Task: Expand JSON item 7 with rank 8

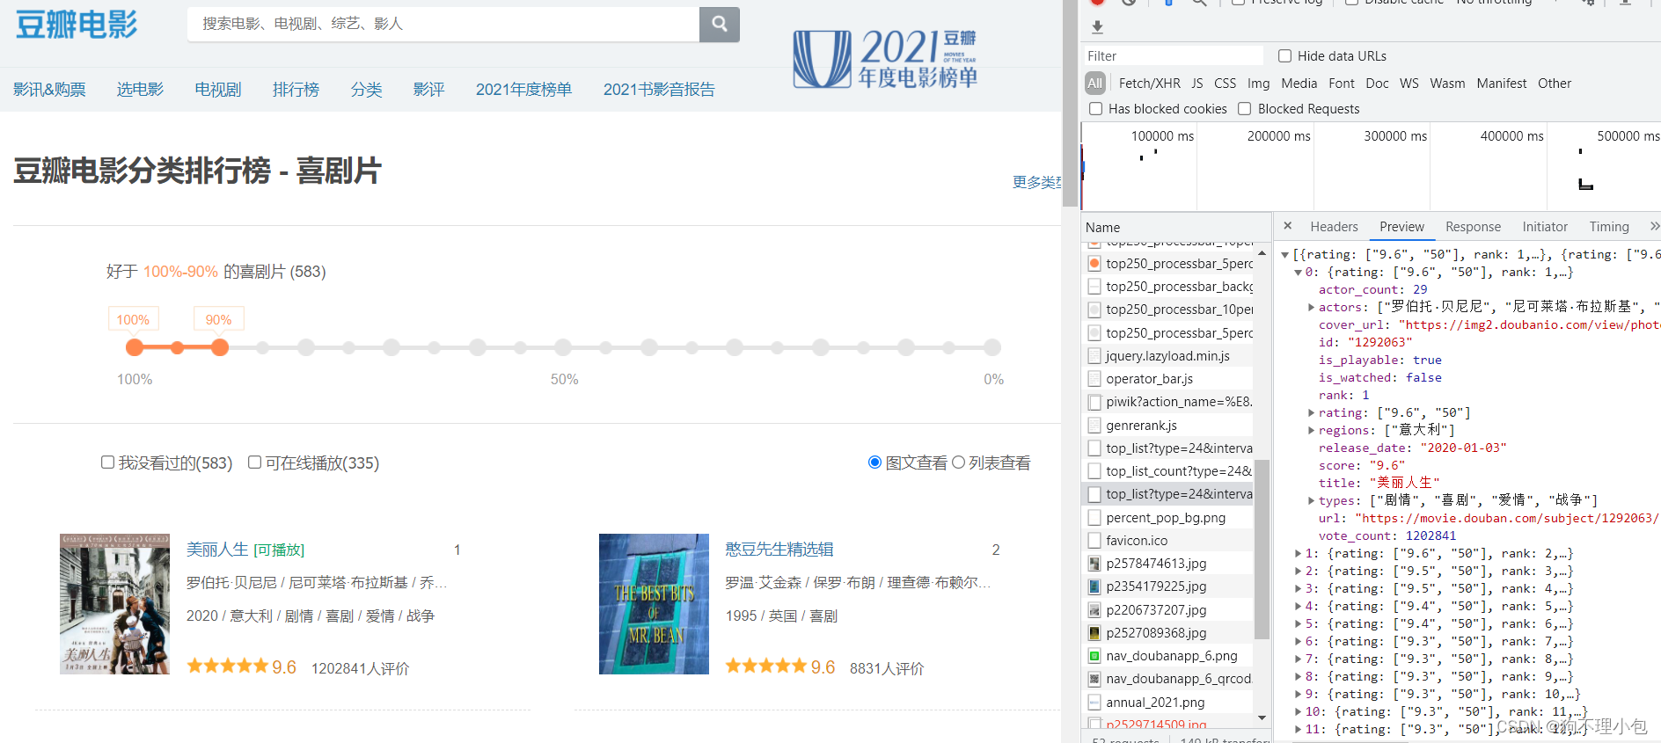Action: pyautogui.click(x=1298, y=659)
